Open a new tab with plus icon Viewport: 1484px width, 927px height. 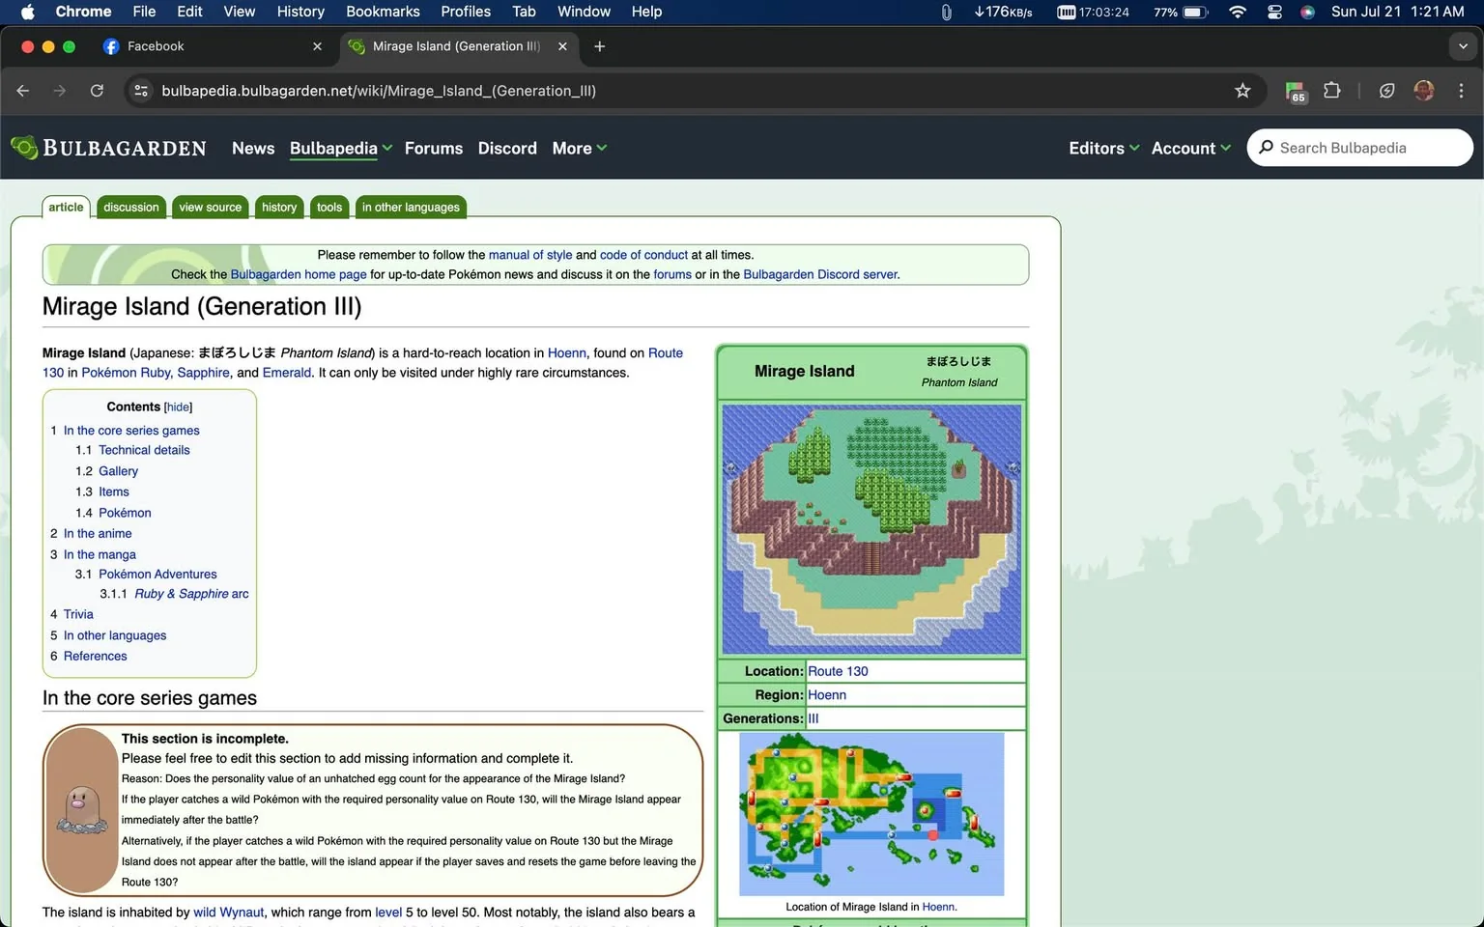(599, 46)
